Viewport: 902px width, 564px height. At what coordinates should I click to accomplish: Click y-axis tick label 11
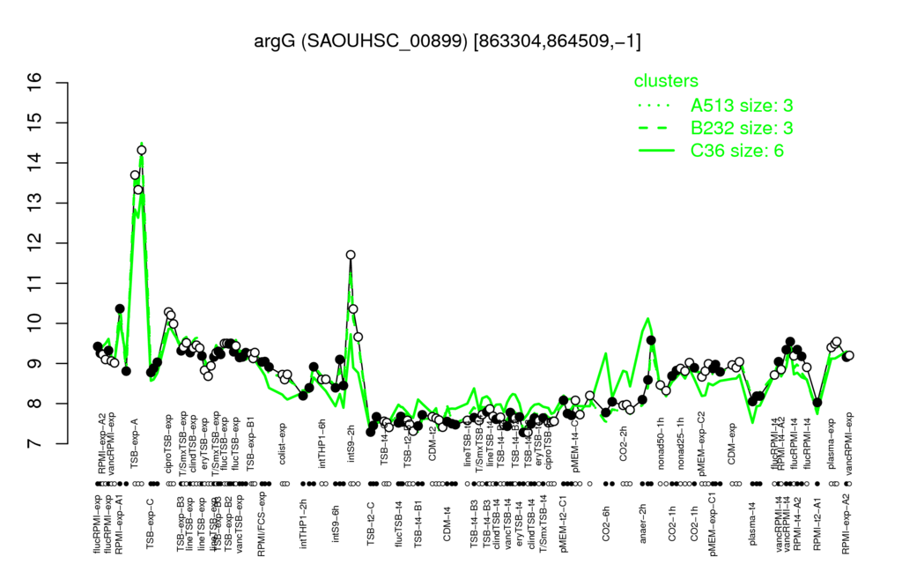point(35,283)
